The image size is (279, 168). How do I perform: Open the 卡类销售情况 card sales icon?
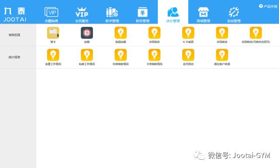pyautogui.click(x=154, y=55)
